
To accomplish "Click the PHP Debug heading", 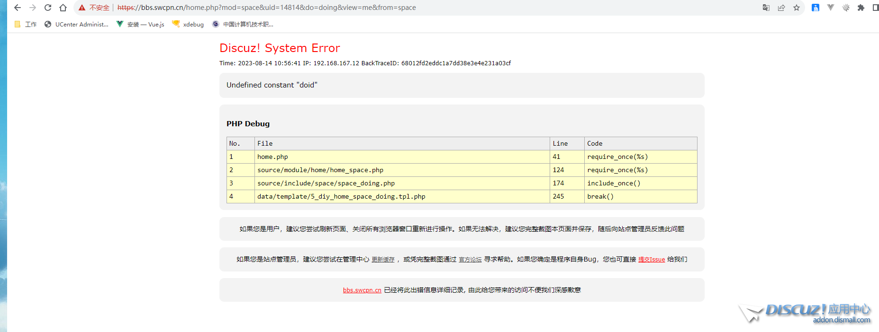I will pos(248,123).
